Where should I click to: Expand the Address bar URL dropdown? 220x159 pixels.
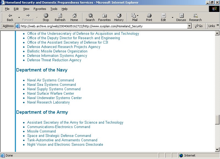[189, 26]
